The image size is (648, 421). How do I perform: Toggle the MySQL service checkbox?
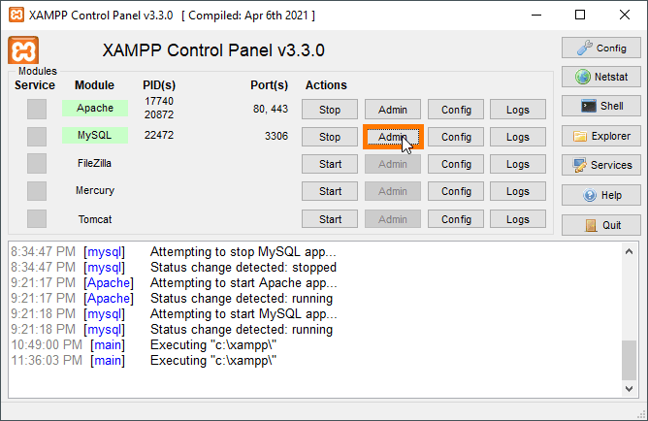click(37, 137)
